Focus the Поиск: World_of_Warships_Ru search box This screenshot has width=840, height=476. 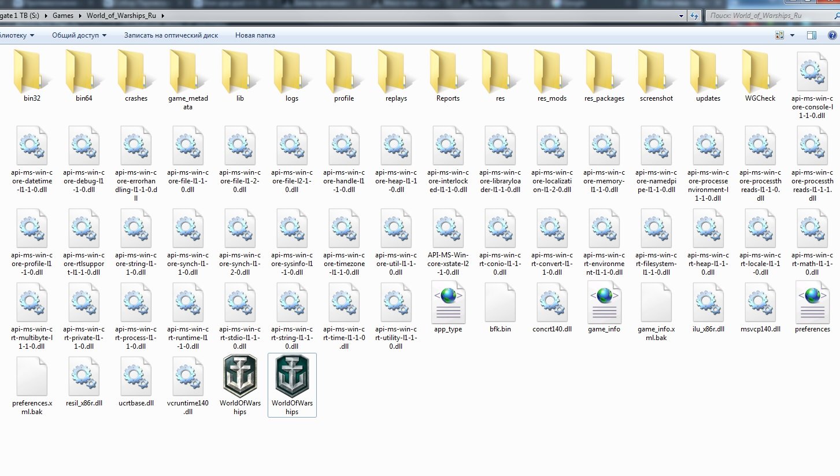tap(772, 16)
